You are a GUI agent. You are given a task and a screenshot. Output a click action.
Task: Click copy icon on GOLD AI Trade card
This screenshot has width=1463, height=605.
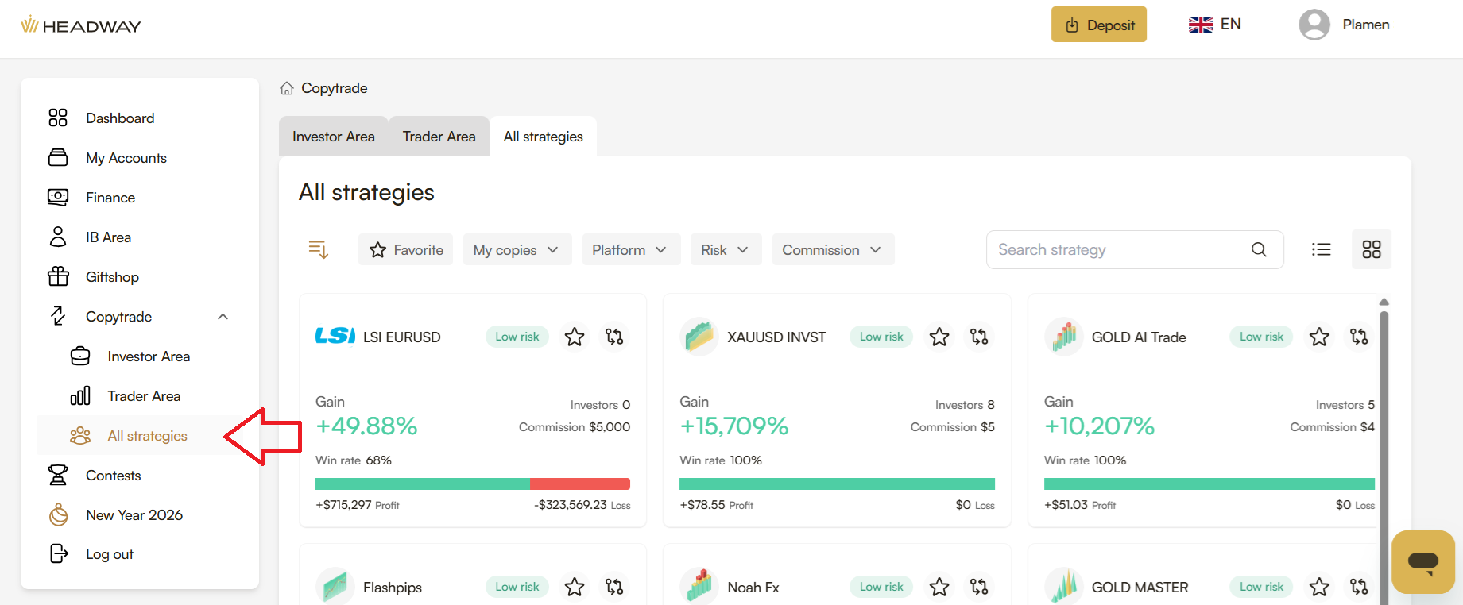(1359, 337)
